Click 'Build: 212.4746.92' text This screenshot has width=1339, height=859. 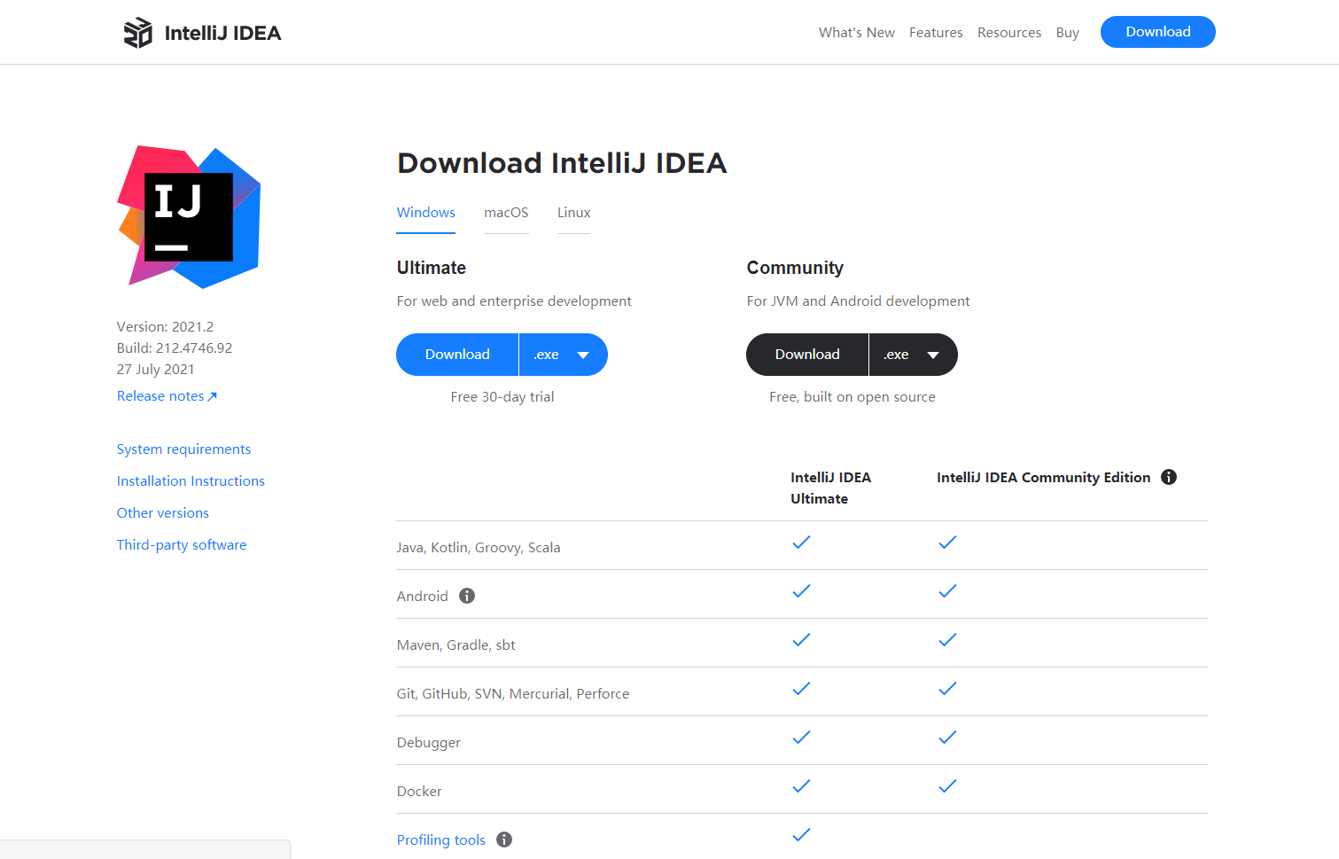click(175, 348)
